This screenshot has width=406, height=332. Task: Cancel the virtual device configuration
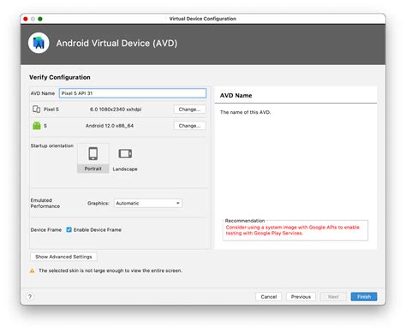click(269, 297)
